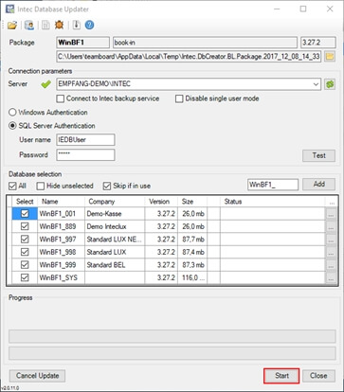Click the Close button
344x392 pixels.
pyautogui.click(x=318, y=376)
